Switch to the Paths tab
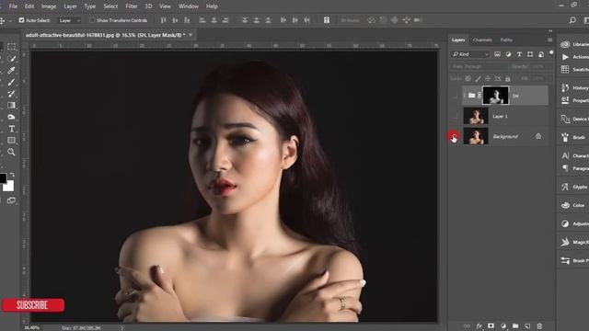589x331 pixels. pyautogui.click(x=506, y=40)
